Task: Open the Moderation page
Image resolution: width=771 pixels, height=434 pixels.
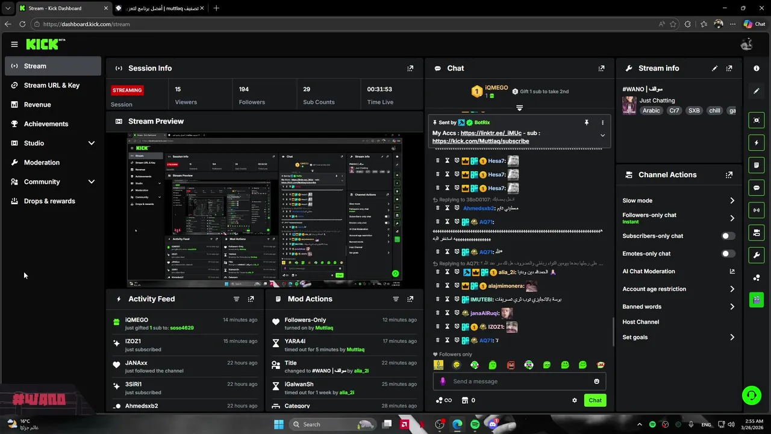Action: coord(53,163)
